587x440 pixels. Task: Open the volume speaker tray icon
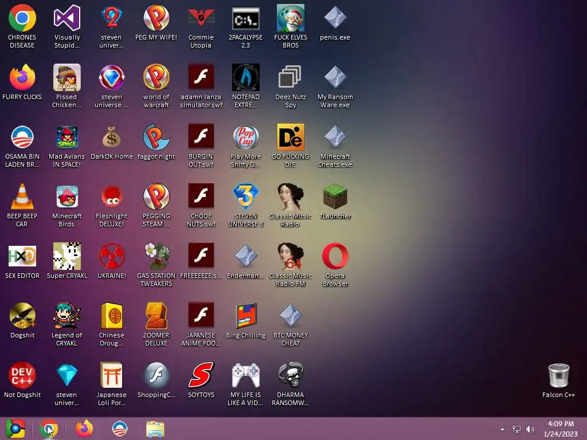click(530, 429)
